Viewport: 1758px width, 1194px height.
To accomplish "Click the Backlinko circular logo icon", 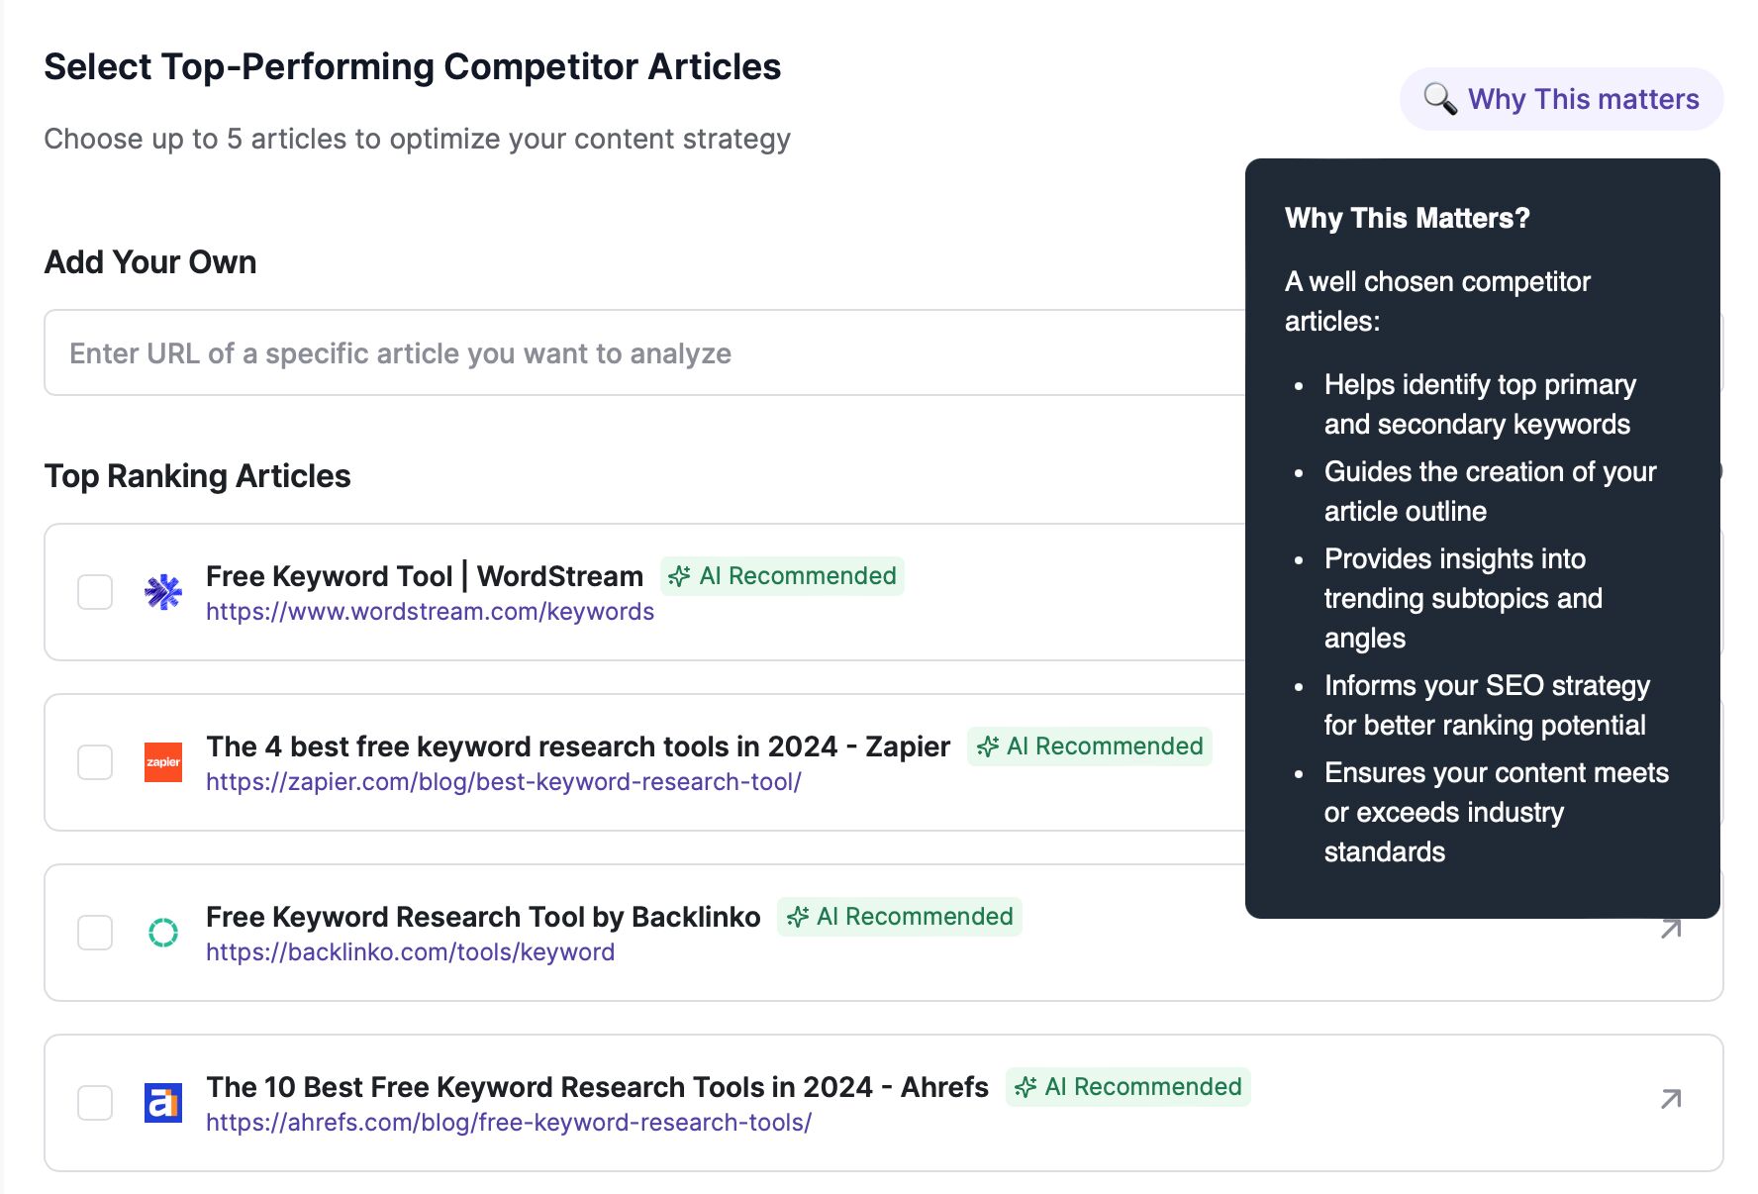I will click(x=164, y=932).
